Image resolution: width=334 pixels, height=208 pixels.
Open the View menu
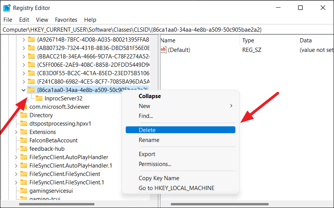42,20
